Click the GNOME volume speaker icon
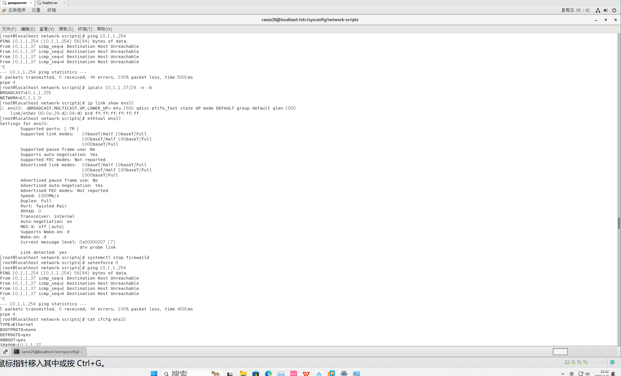The image size is (621, 376). pos(606,10)
